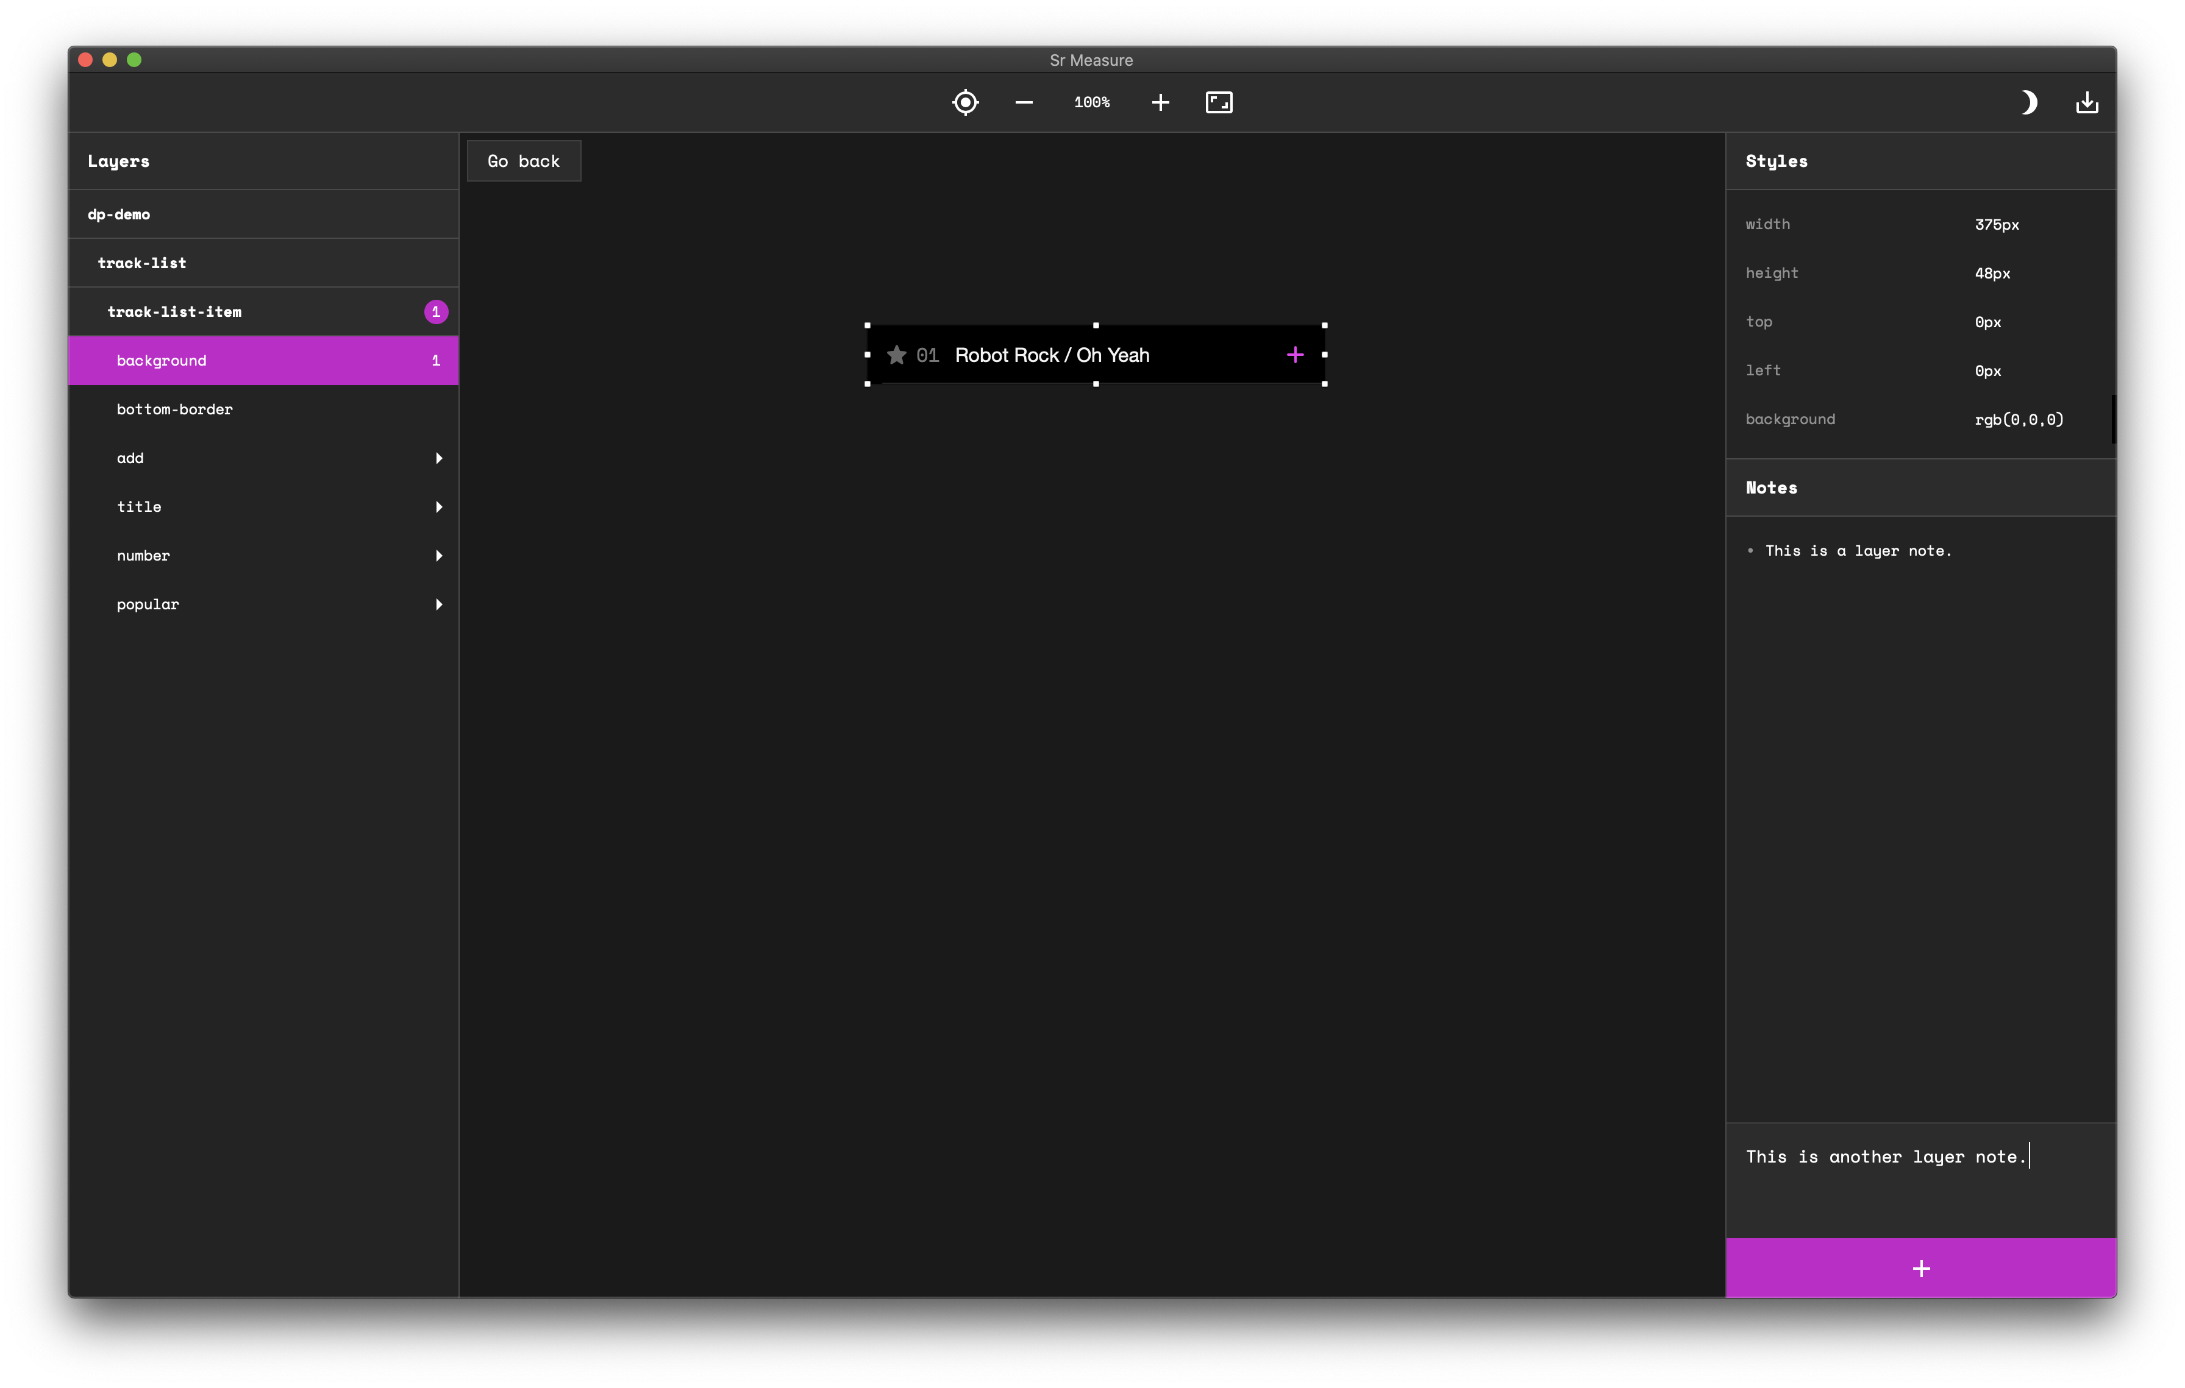2185x1388 pixels.
Task: Click the purple badge on track-list-item
Action: click(435, 312)
